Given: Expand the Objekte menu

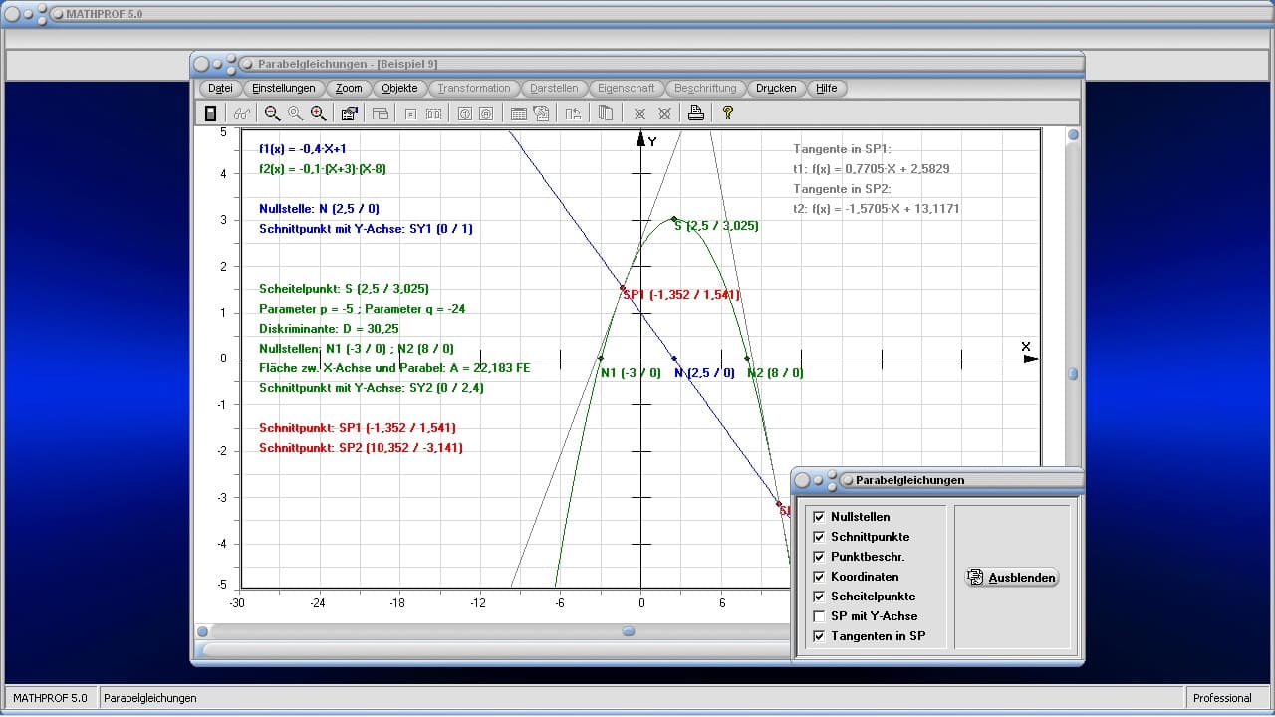Looking at the screenshot, I should point(399,88).
